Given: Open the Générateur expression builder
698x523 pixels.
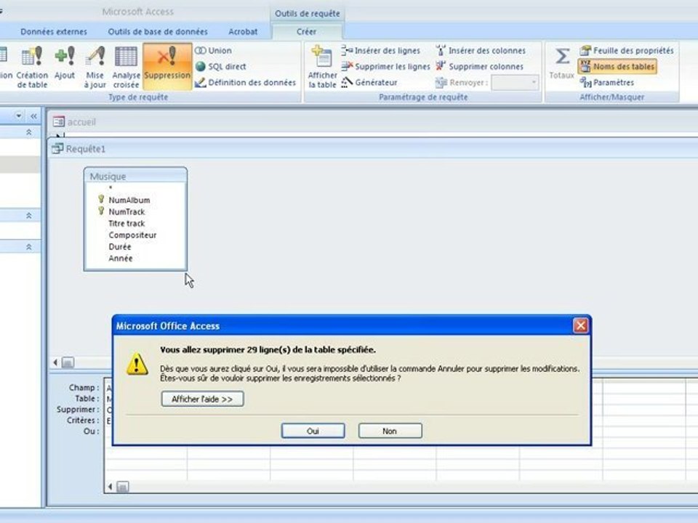Looking at the screenshot, I should (x=369, y=82).
